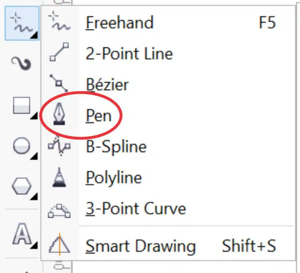Select the Freehand tool in the toolbox
The height and width of the screenshot is (273, 300).
pyautogui.click(x=22, y=23)
